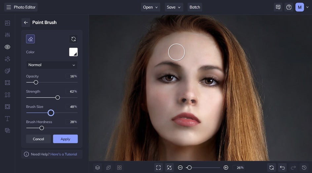Select the Edit sliders icon in sidebar
Viewport: 312px width, 173px height.
[x=7, y=35]
